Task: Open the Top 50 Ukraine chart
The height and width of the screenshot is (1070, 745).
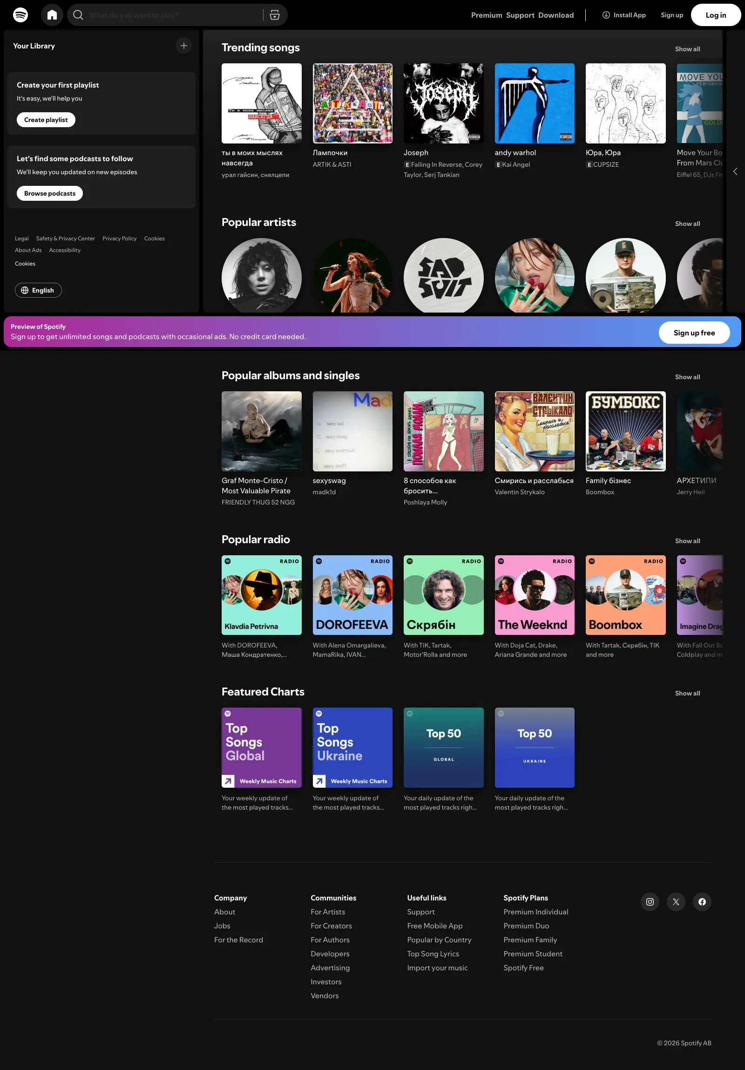Action: [535, 748]
